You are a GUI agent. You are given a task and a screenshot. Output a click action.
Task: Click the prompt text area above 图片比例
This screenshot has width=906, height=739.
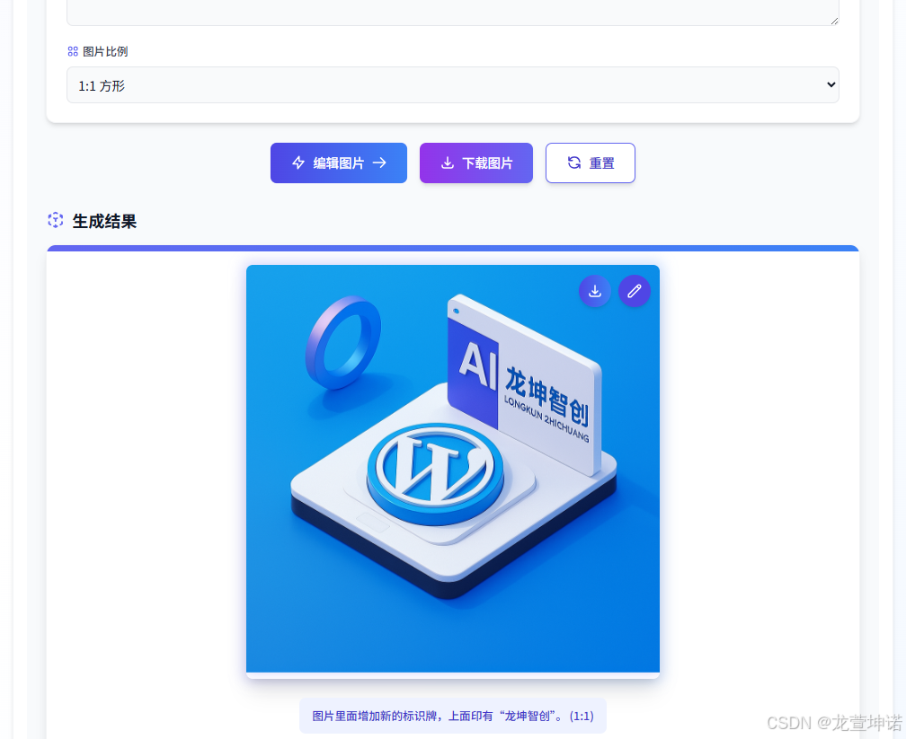(452, 12)
